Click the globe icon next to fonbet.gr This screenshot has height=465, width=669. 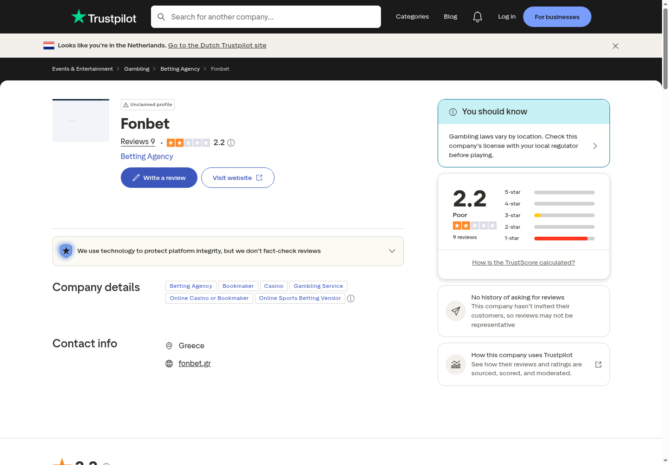(x=169, y=364)
